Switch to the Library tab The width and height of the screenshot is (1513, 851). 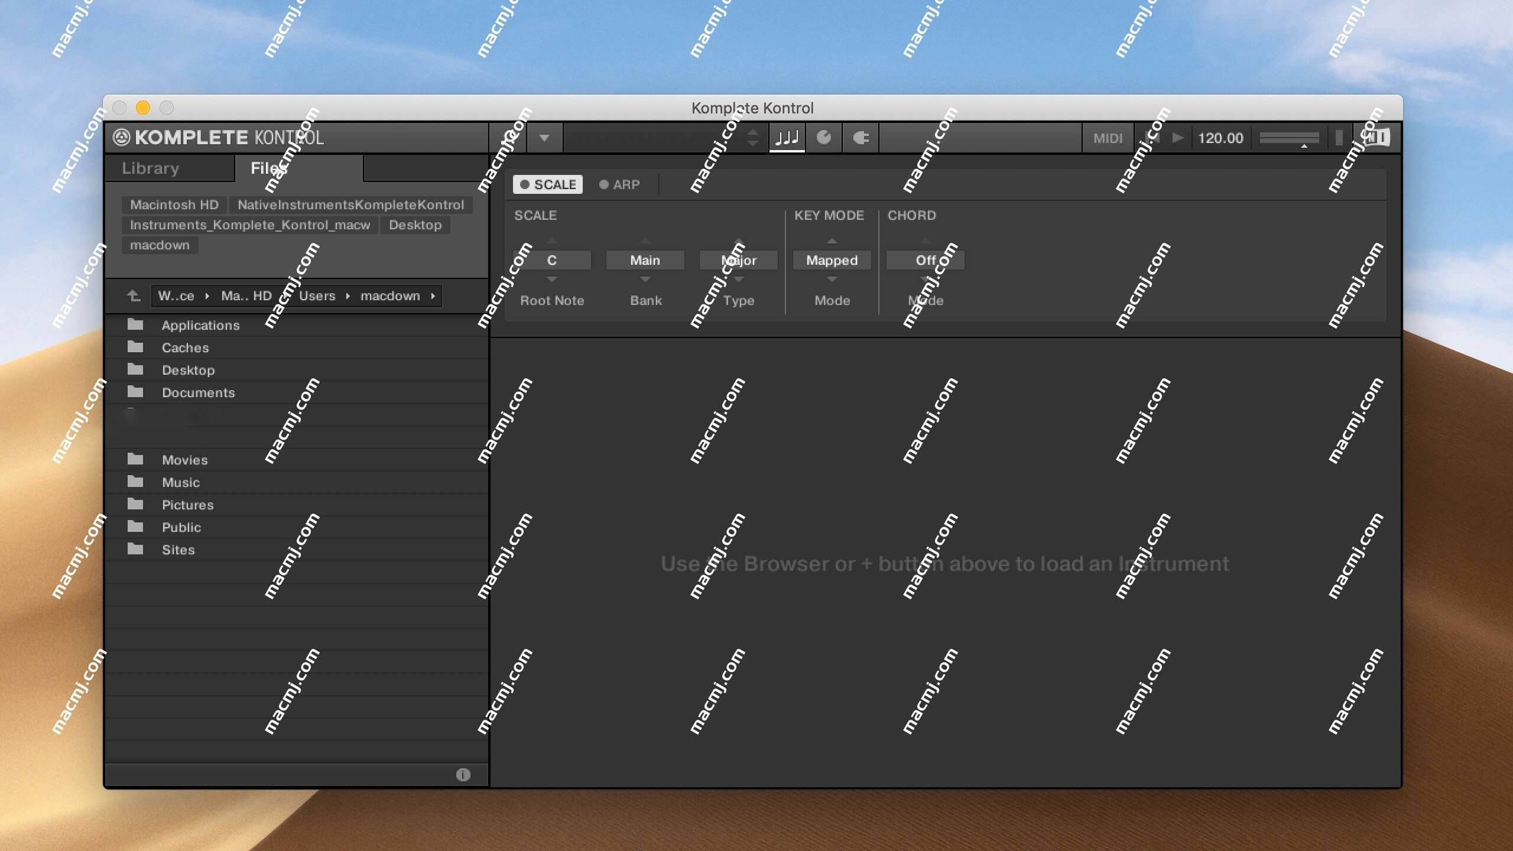150,167
